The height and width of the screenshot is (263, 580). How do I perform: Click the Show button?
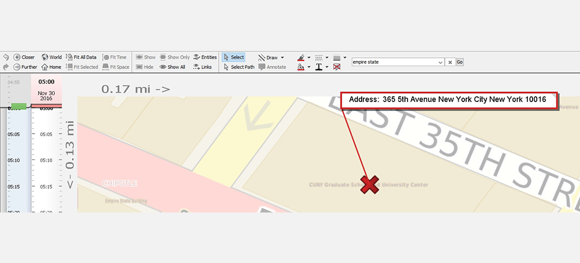pyautogui.click(x=146, y=57)
